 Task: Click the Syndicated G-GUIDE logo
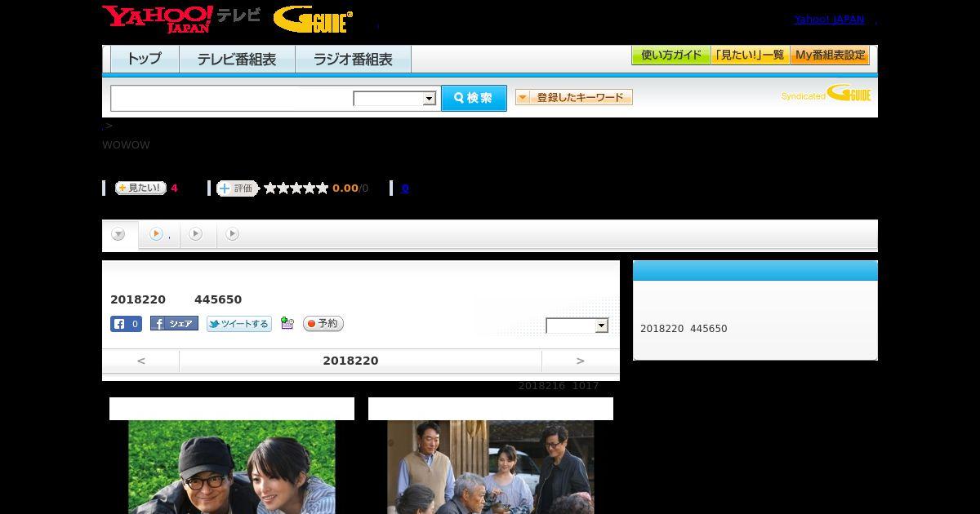click(826, 93)
